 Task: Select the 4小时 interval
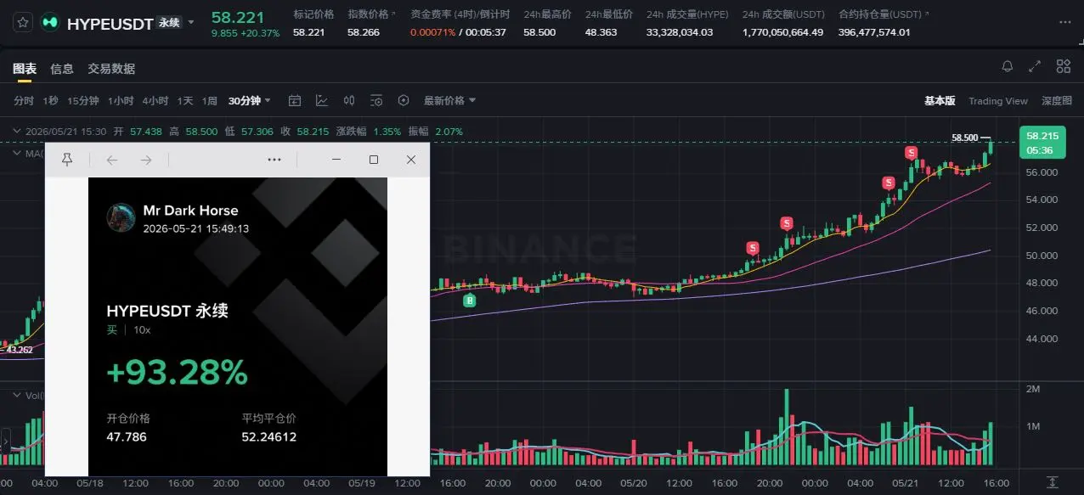point(155,100)
